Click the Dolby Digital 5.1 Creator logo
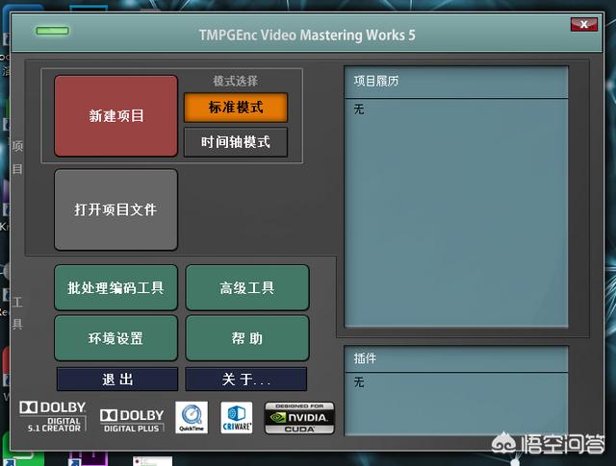This screenshot has width=616, height=466. 53,417
